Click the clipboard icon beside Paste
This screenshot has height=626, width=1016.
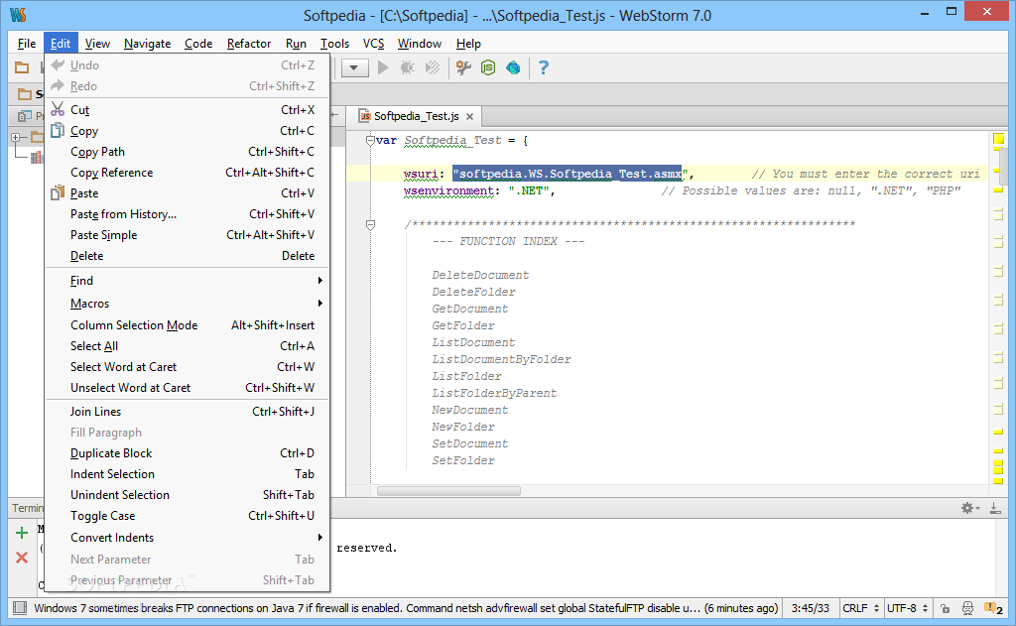(58, 192)
